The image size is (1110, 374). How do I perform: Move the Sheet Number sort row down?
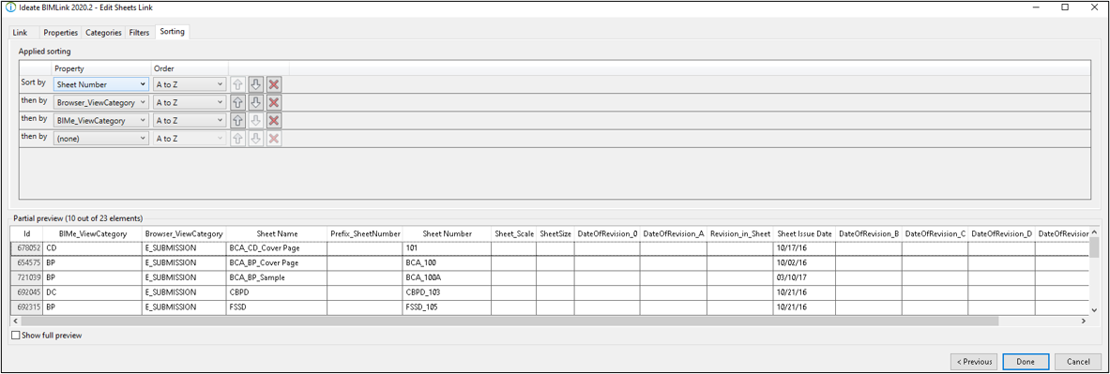click(256, 84)
